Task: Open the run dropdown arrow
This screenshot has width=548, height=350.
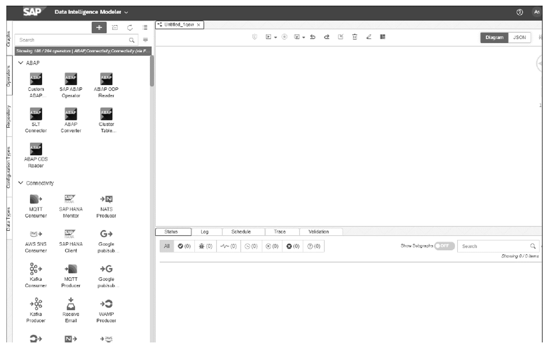Action: 276,37
